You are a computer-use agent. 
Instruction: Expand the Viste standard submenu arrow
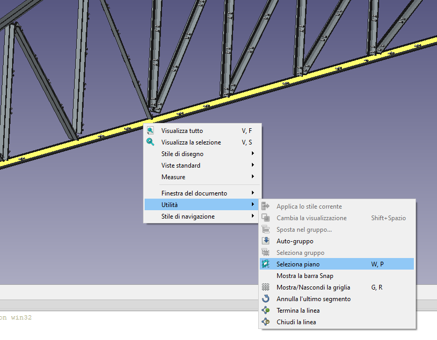click(253, 165)
